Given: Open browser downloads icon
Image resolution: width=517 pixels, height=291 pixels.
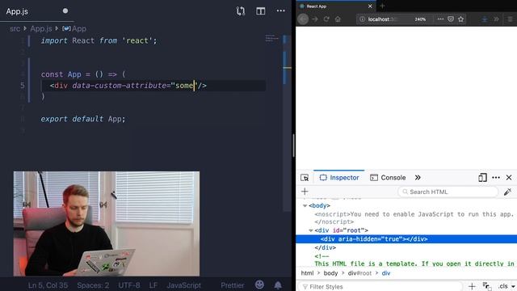Looking at the screenshot, I should tap(485, 19).
